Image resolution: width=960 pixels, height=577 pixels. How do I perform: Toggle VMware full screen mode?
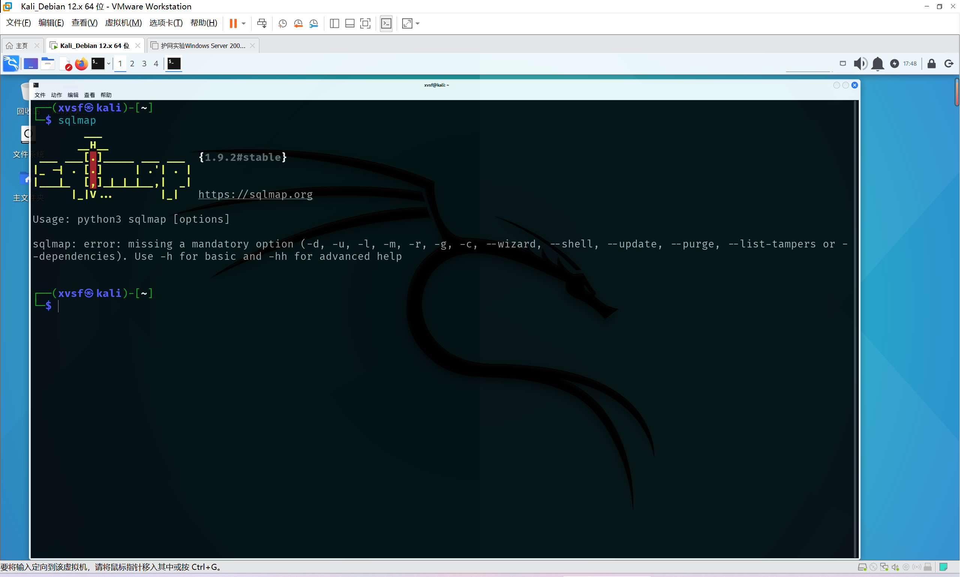pyautogui.click(x=365, y=23)
